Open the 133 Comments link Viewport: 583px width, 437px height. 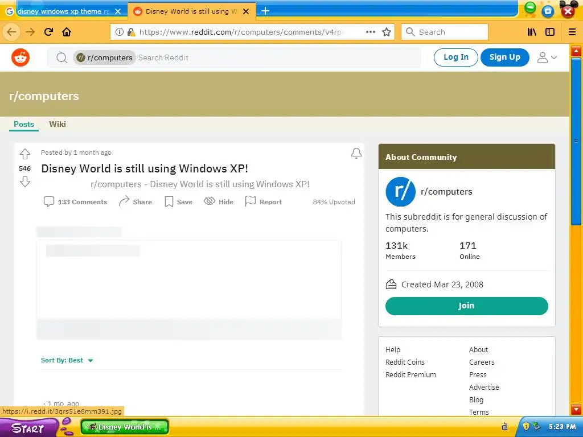[76, 201]
